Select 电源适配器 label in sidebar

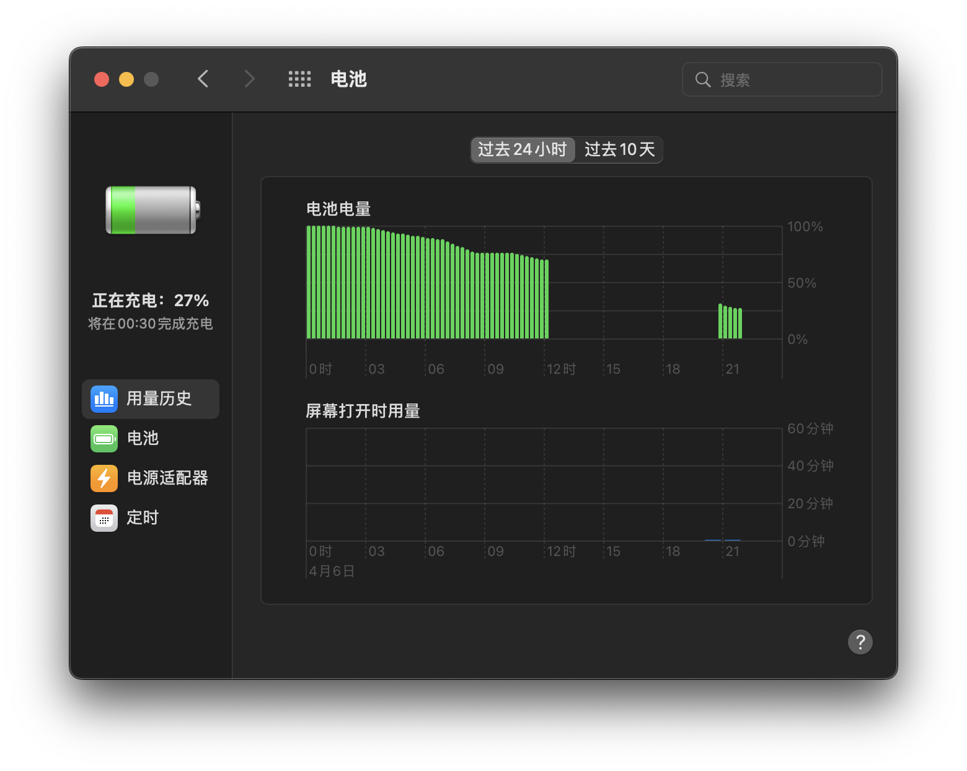(x=167, y=478)
